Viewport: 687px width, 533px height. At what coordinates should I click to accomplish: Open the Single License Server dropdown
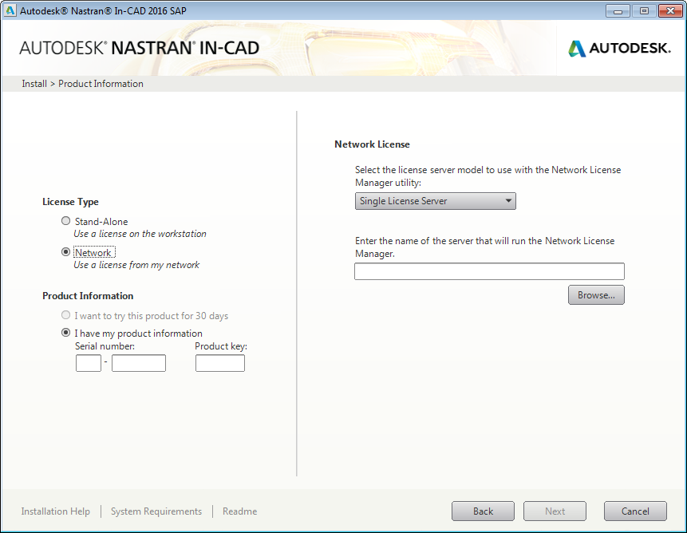(435, 201)
